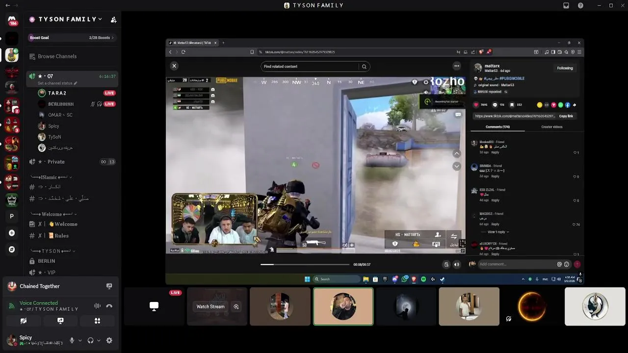Switch to Creator videos tab
The height and width of the screenshot is (353, 628).
tap(552, 127)
